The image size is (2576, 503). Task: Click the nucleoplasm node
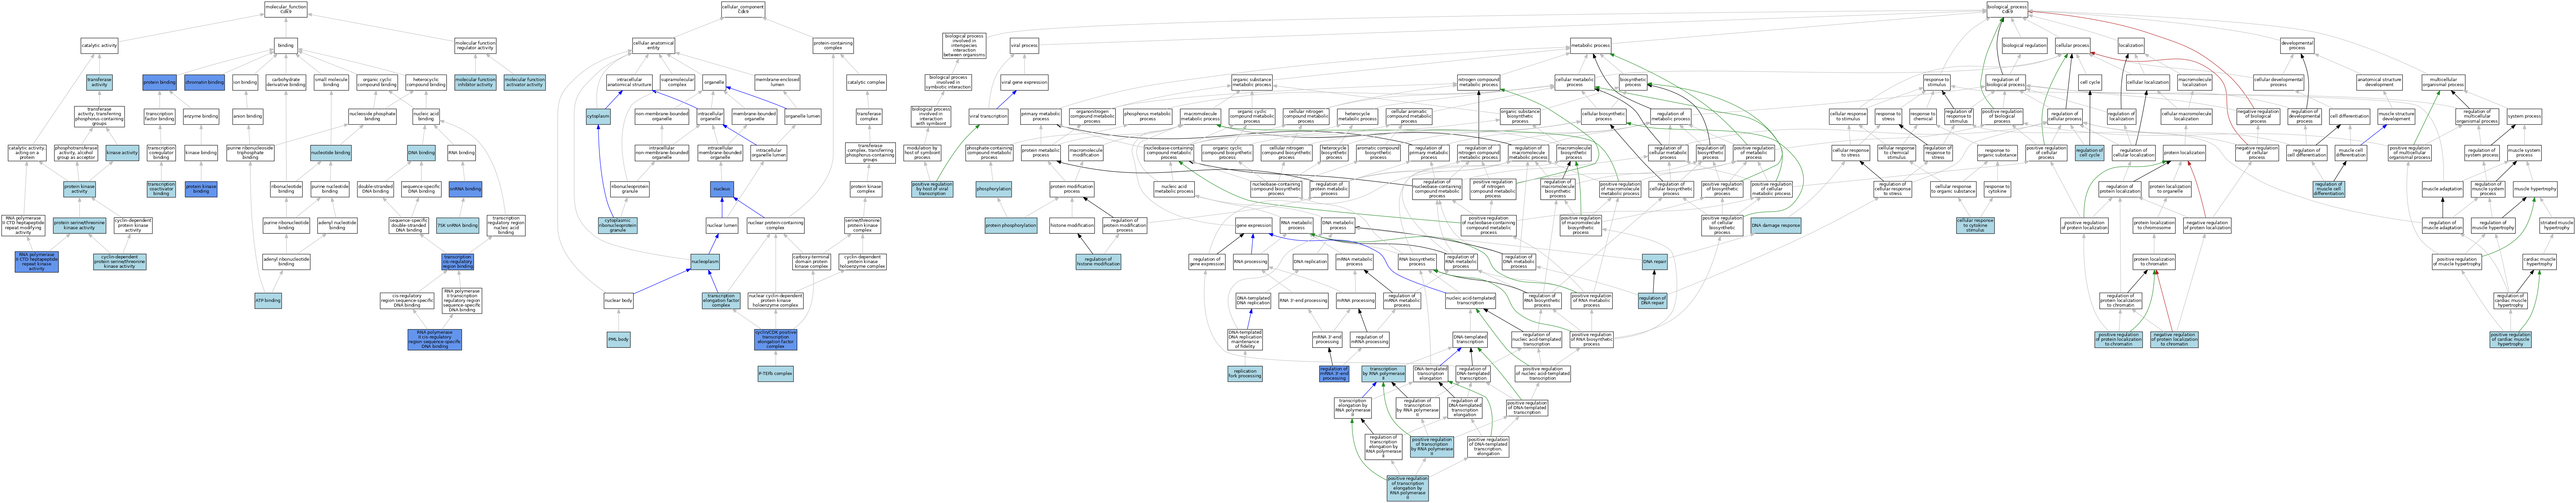point(705,262)
